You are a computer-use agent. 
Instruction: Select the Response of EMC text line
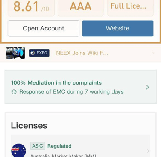[71, 92]
